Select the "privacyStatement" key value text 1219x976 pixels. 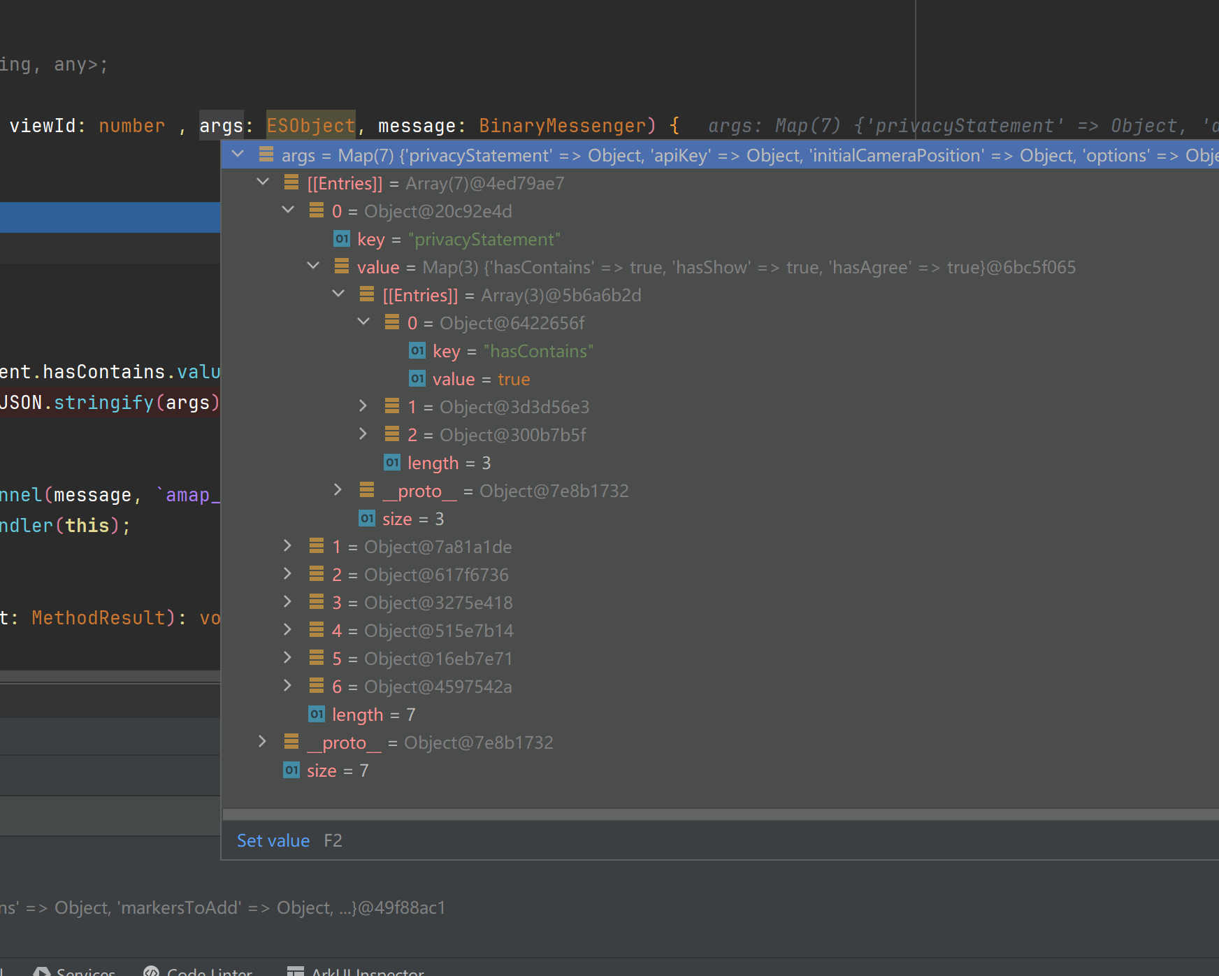(x=484, y=239)
